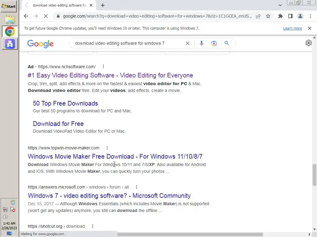Viewport: 317px width, 237px height.
Task: Open options for nchsoftware ad result
Action: point(103,66)
